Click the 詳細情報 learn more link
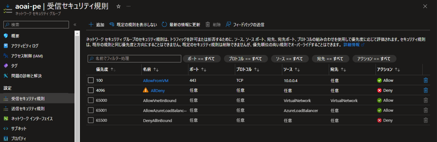This screenshot has width=437, height=142. [x=351, y=44]
